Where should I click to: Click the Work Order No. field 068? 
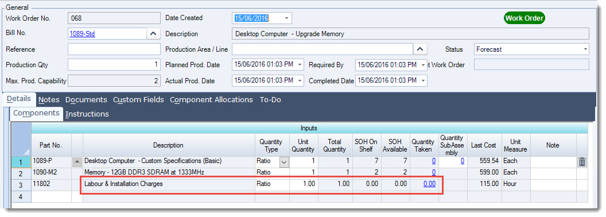tap(114, 18)
